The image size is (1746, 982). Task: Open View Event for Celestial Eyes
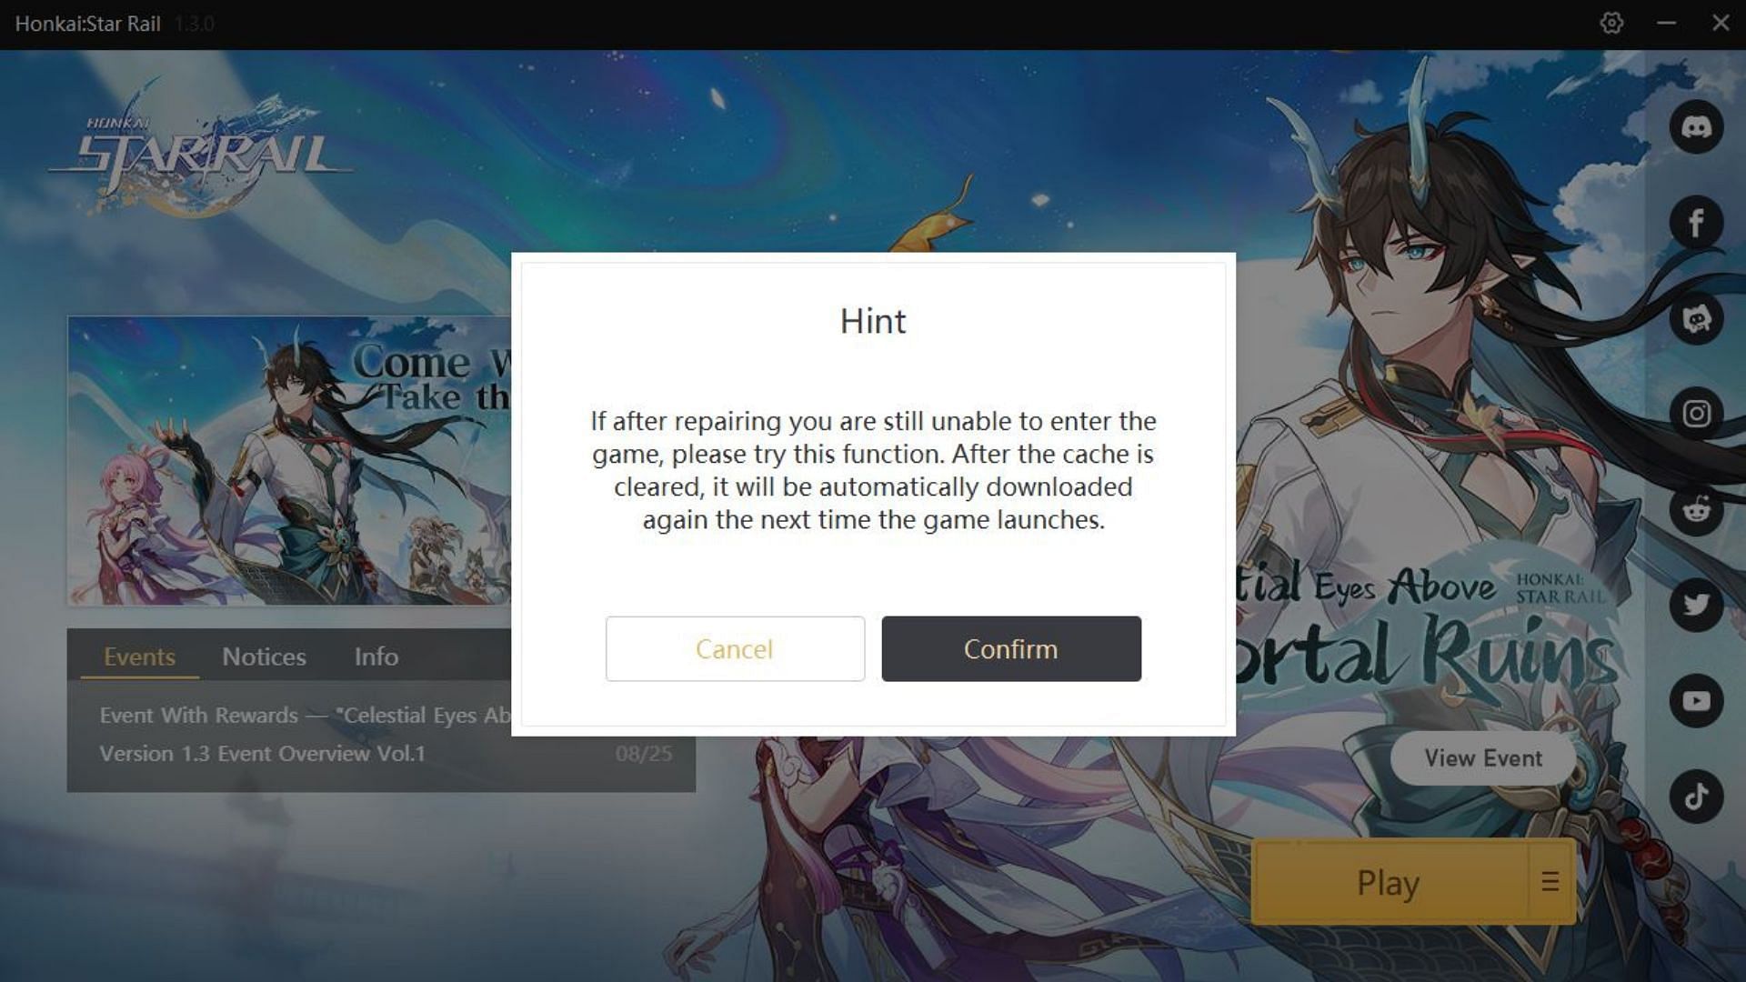(1485, 757)
